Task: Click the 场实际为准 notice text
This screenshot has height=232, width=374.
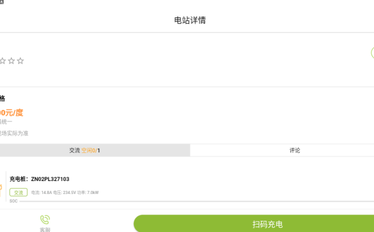Action: tap(14, 133)
